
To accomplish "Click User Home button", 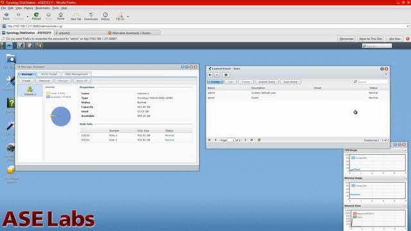I will point(290,81).
